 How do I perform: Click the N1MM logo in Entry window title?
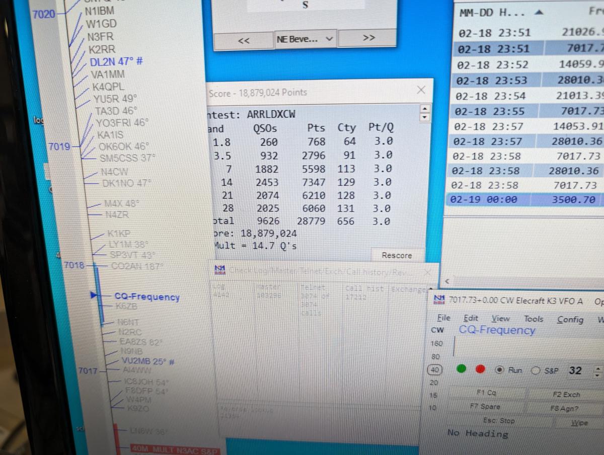click(x=440, y=300)
